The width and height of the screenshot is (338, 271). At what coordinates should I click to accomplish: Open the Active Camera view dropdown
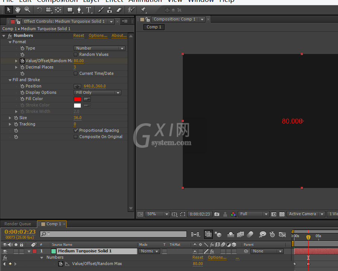(x=306, y=214)
